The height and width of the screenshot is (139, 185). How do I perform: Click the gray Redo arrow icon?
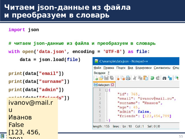[x=158, y=78]
